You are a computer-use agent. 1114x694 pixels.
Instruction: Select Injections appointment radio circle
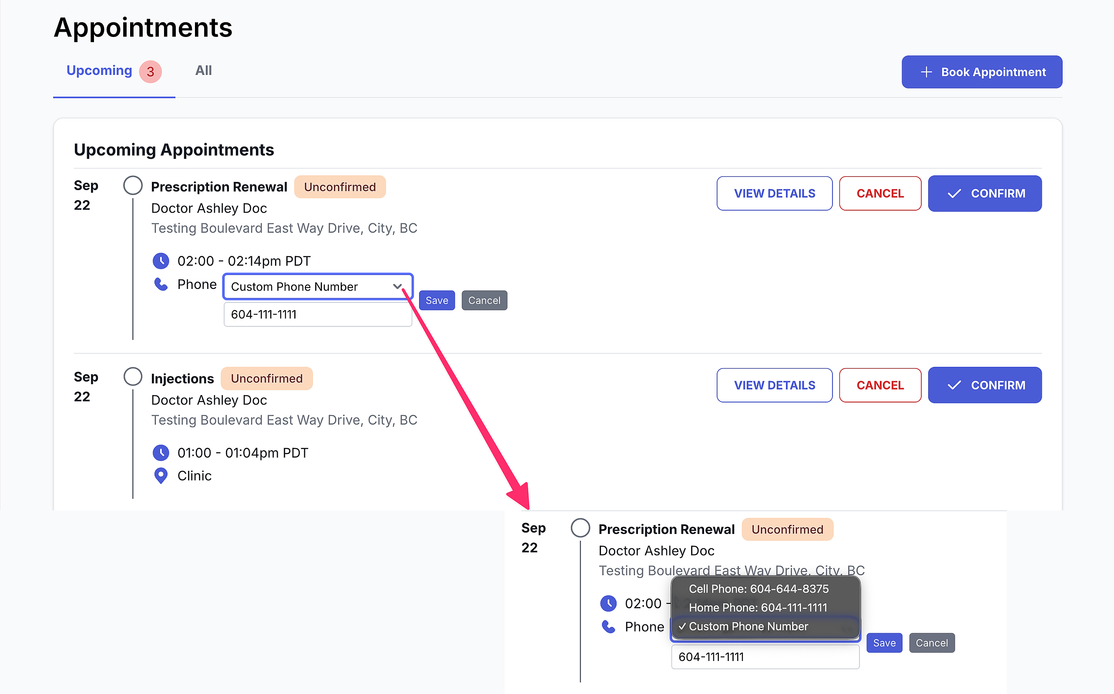(133, 377)
